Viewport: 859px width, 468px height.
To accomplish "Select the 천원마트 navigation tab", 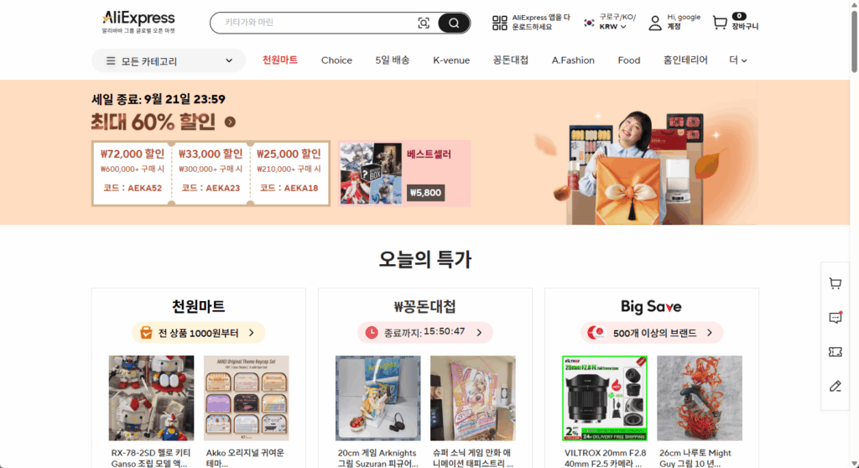I will 280,60.
